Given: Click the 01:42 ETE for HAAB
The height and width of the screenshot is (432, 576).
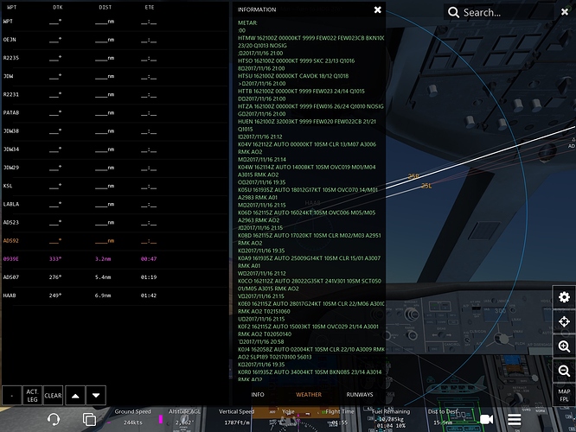Looking at the screenshot, I should 149,295.
